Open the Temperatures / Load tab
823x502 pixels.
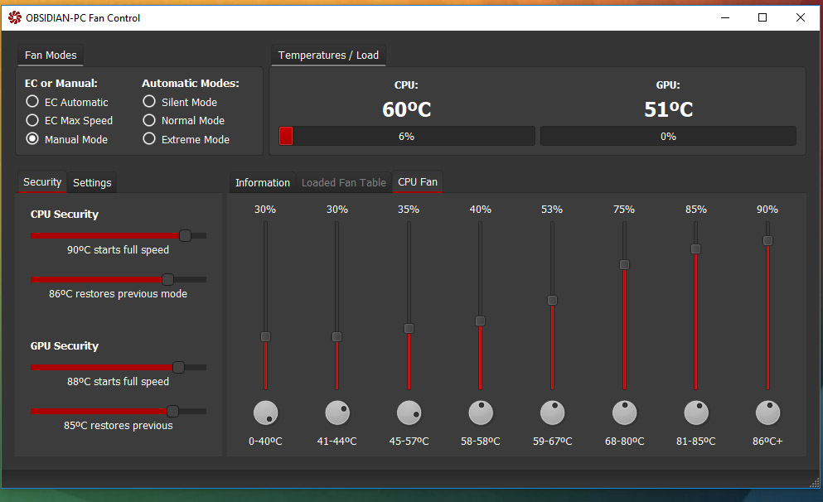(328, 55)
